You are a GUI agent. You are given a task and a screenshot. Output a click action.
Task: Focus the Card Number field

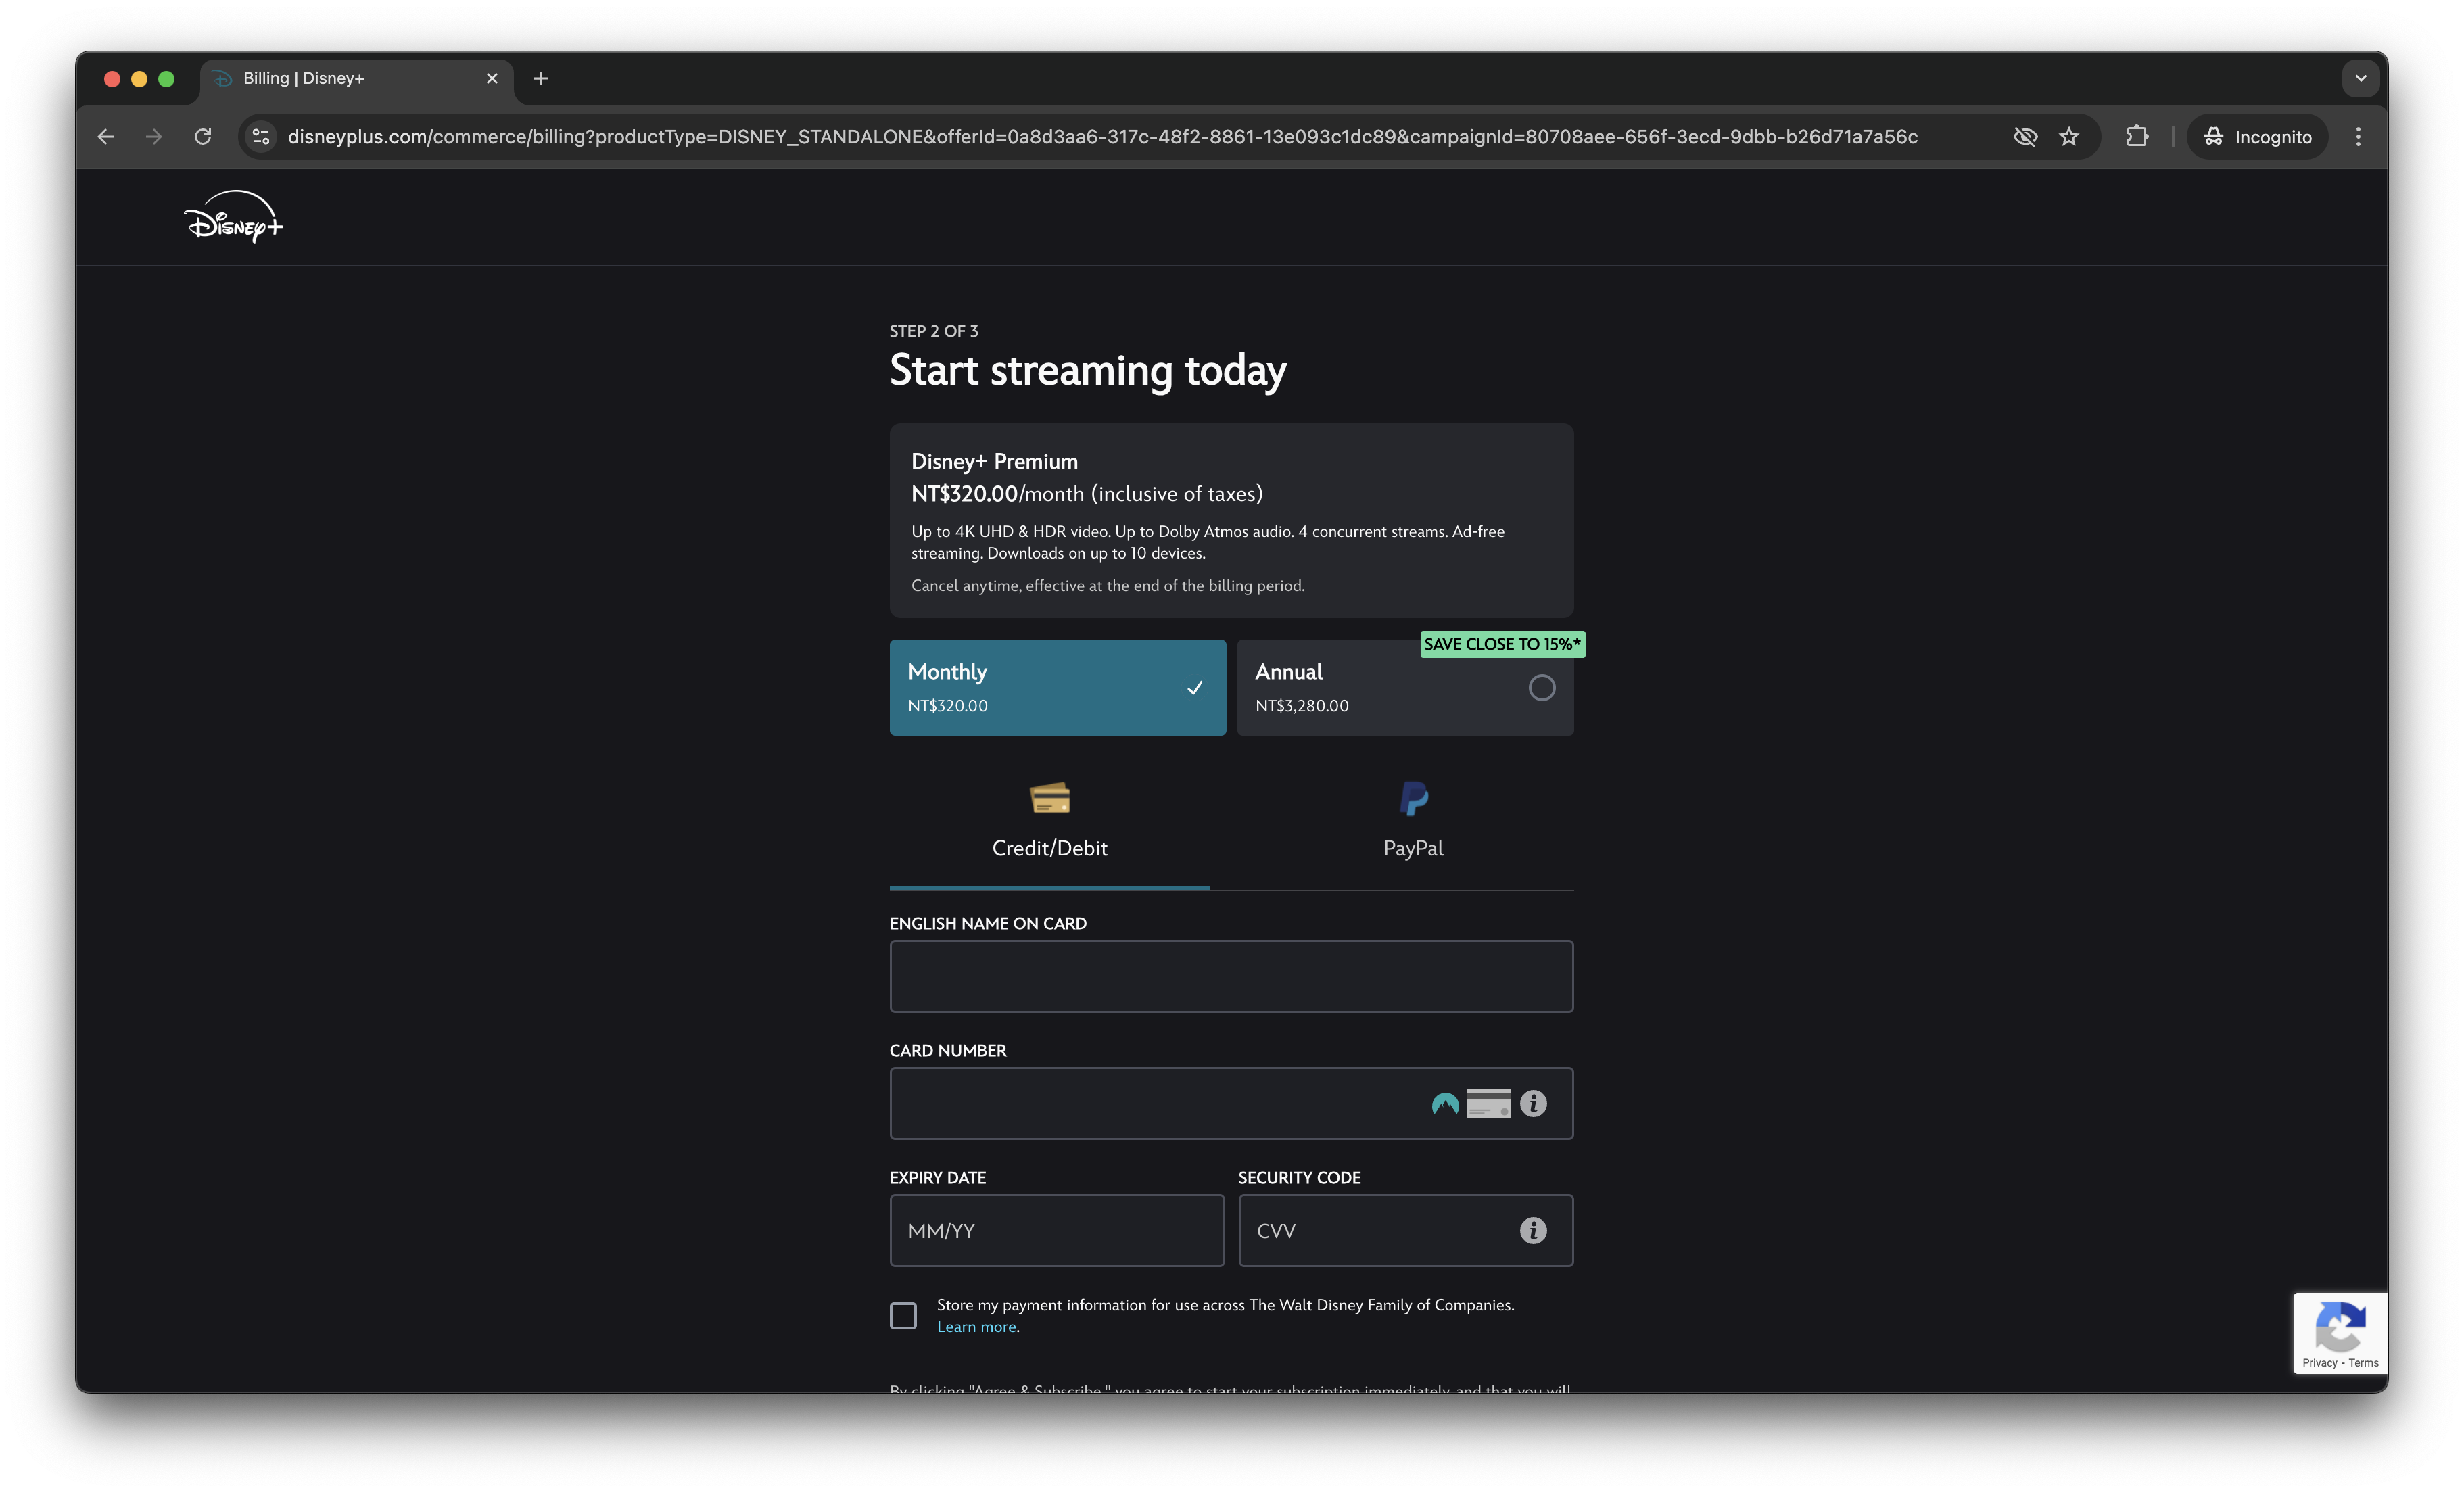click(1231, 1103)
